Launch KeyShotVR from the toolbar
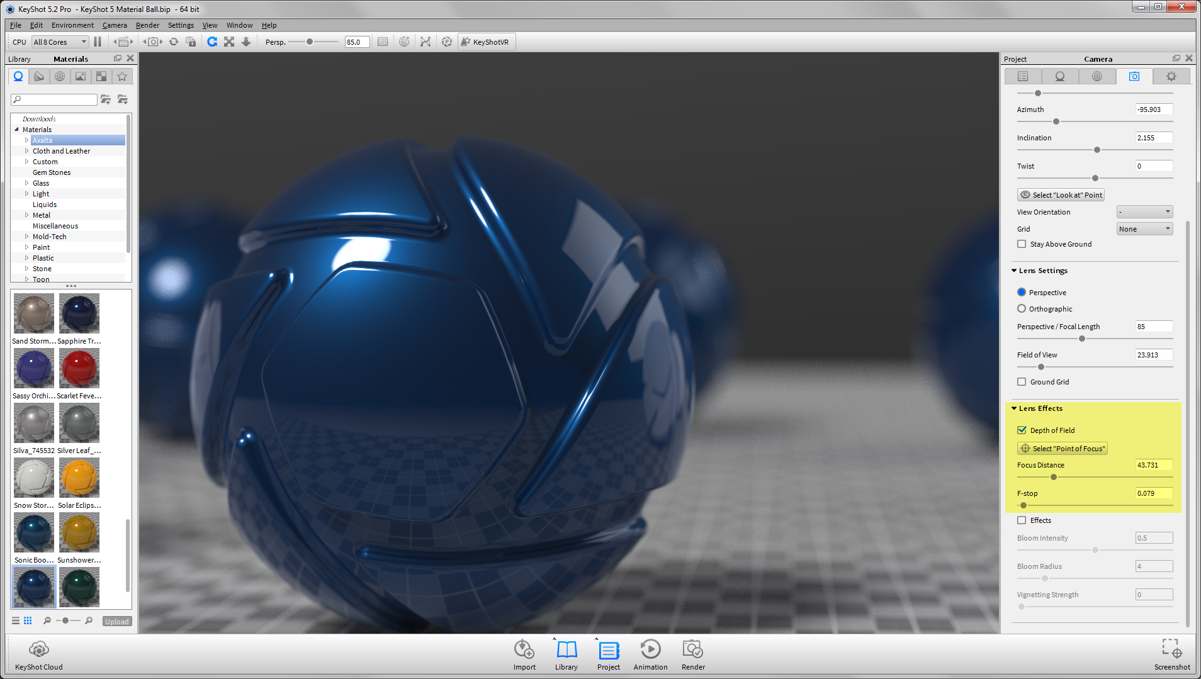The width and height of the screenshot is (1201, 679). click(x=485, y=42)
